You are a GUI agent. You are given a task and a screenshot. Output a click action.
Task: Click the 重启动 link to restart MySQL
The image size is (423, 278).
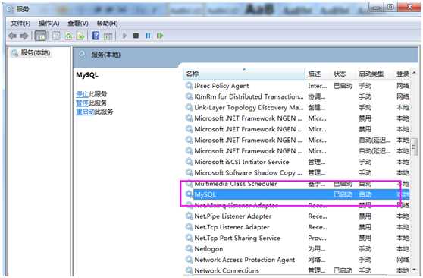pyautogui.click(x=85, y=112)
